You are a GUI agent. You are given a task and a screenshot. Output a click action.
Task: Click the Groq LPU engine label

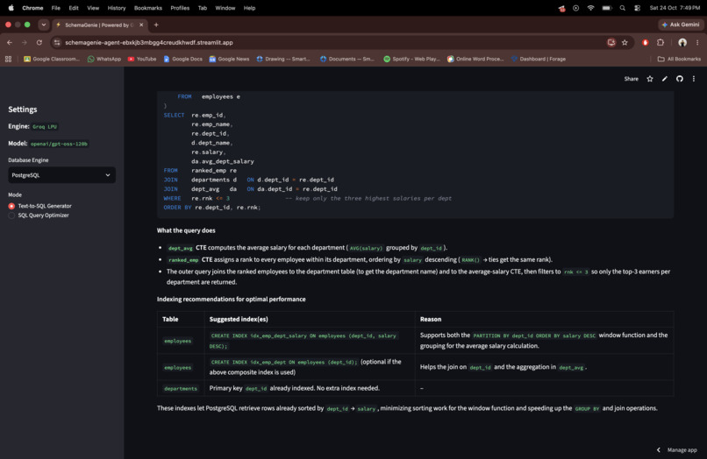45,126
